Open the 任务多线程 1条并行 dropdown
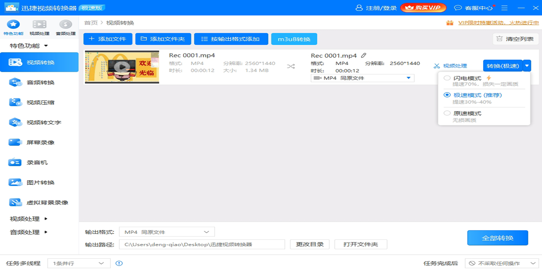 79,263
